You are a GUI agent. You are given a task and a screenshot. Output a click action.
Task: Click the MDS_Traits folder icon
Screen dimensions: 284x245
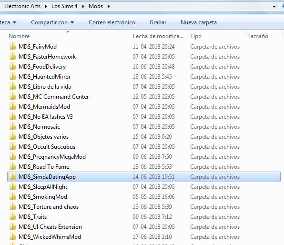[x=12, y=217]
